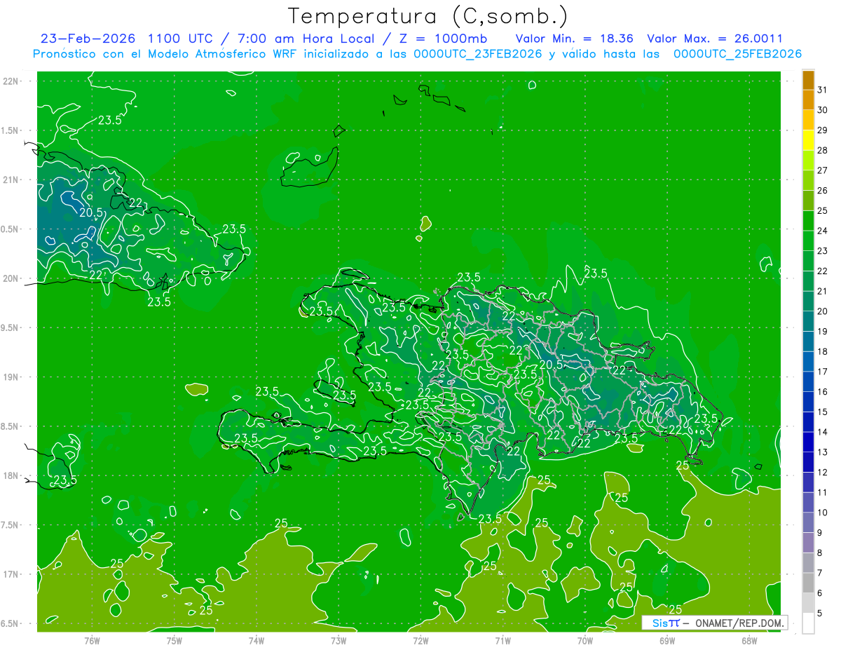Click the '75W' longitude axis label
The height and width of the screenshot is (650, 841).
[x=175, y=640]
